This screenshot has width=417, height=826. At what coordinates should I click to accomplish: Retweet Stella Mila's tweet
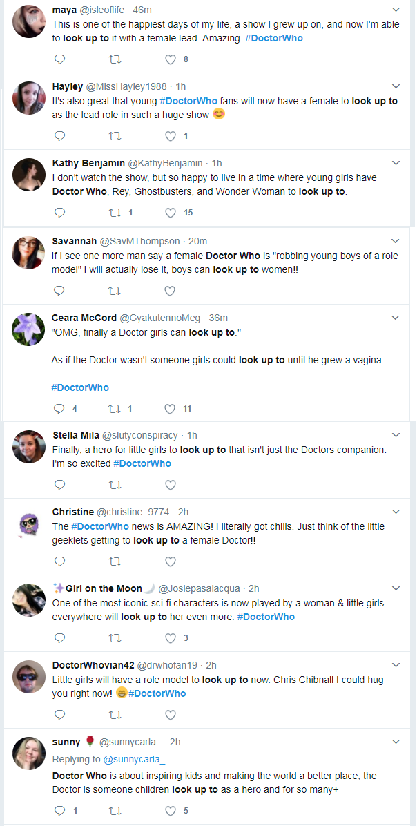pos(114,485)
